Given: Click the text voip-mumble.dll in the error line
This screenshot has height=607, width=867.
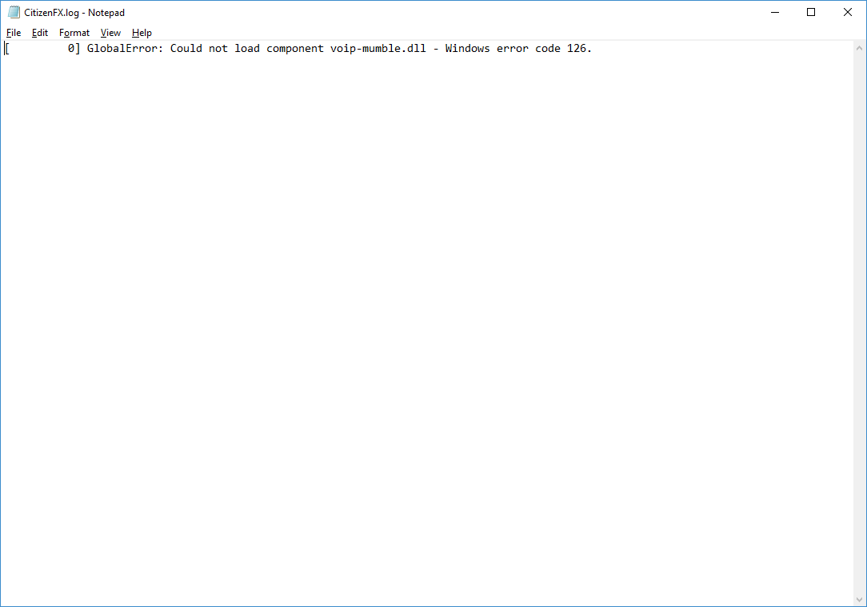Looking at the screenshot, I should tap(378, 48).
